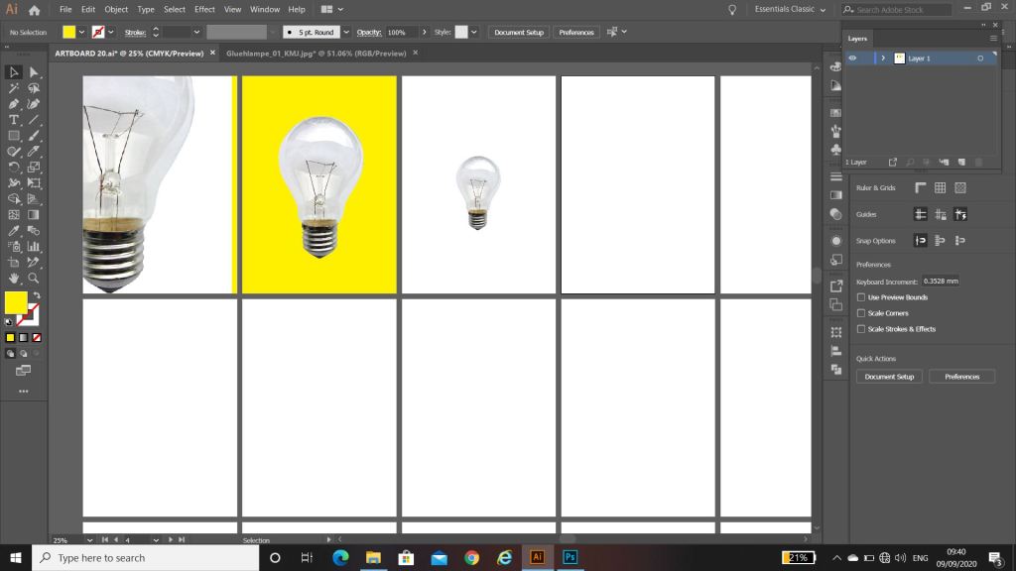Viewport: 1016px width, 571px height.
Task: Open Photoshop from the taskbar
Action: coord(570,557)
